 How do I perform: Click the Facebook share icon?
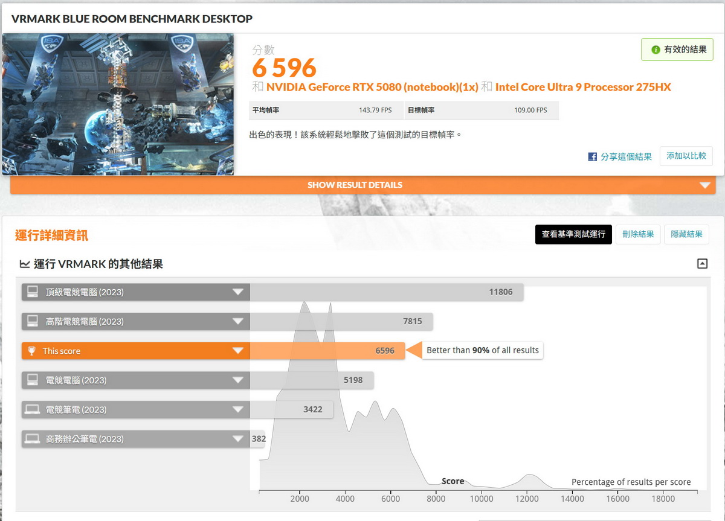tap(593, 157)
